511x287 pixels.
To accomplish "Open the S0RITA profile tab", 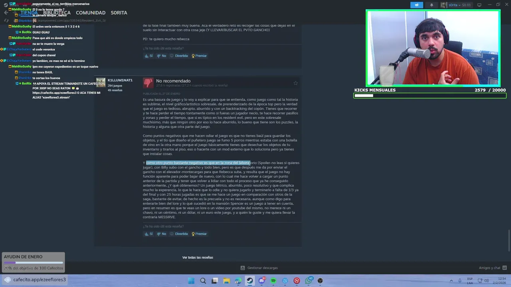I will pos(119,13).
